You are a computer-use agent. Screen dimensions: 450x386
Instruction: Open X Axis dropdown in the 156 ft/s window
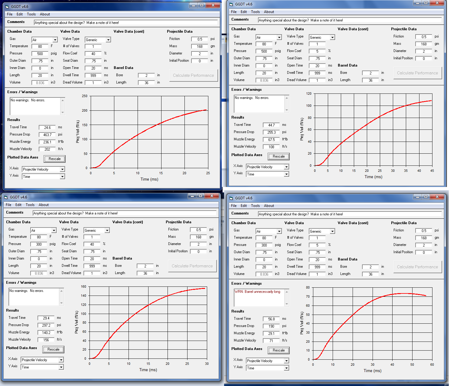[61, 360]
